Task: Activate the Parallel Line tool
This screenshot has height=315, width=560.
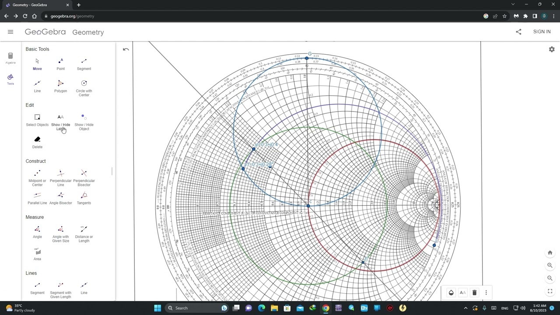Action: click(37, 198)
